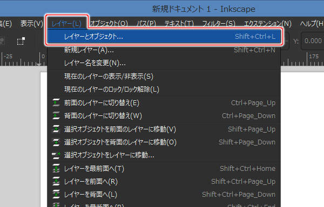Choose レイヤーとオブジェクト... menu entry
324x207 pixels.
pyautogui.click(x=164, y=37)
